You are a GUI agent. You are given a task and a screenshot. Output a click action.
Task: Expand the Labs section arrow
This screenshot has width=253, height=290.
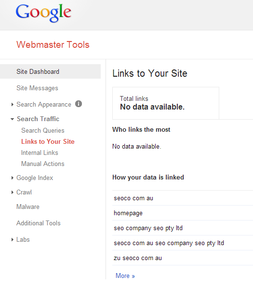click(12, 240)
